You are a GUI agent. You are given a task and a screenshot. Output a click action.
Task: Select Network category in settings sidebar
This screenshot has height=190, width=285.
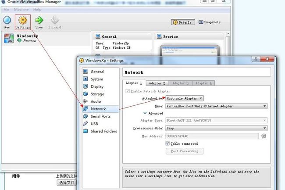point(100,109)
